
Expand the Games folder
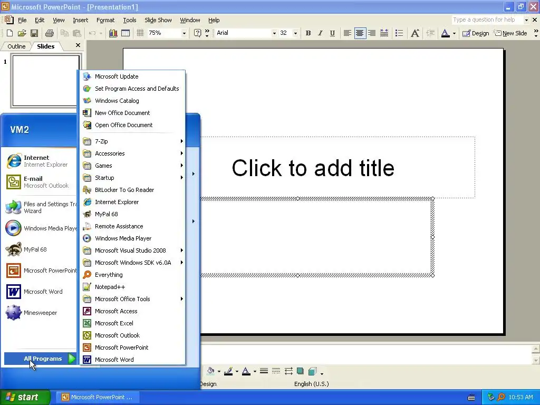point(132,165)
